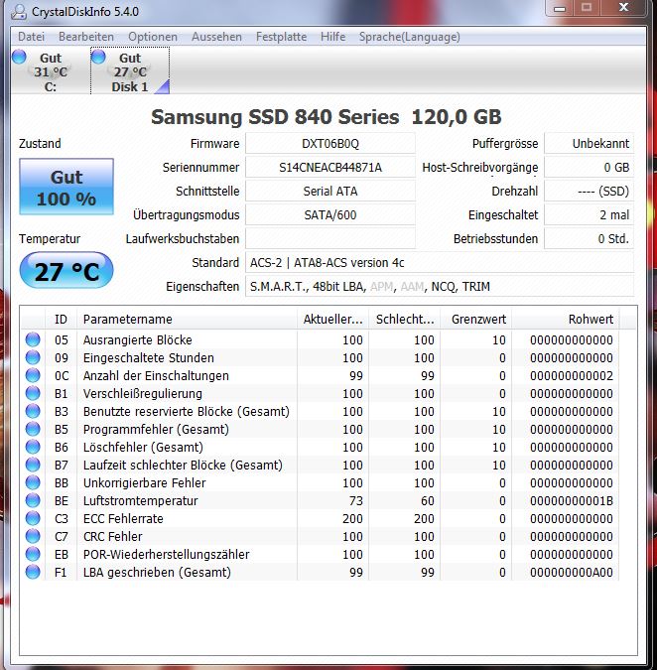The height and width of the screenshot is (670, 657).
Task: Click current value 200 of ECC Fehlerrate
Action: tap(352, 519)
